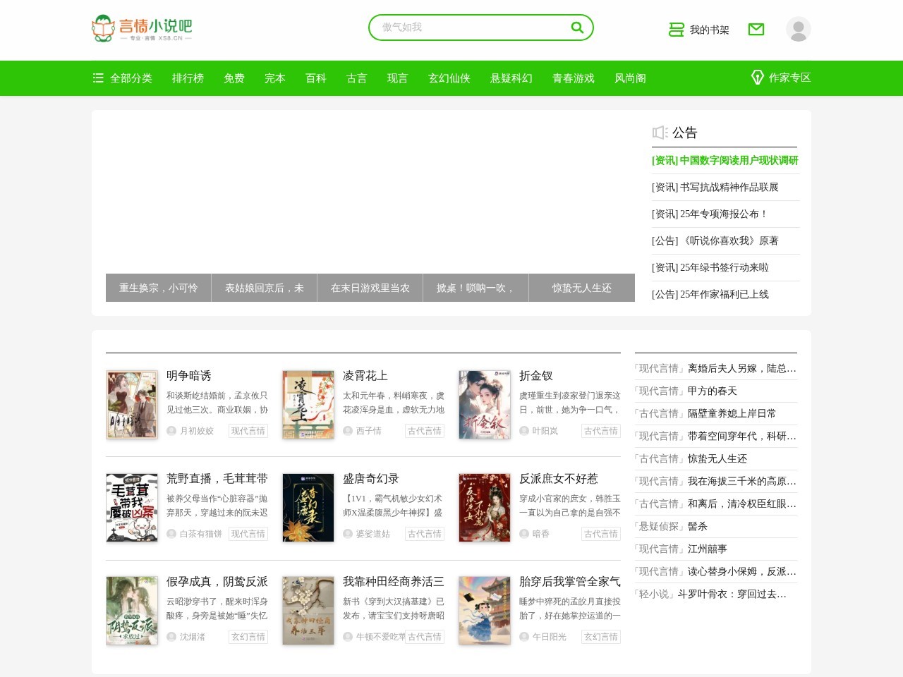The width and height of the screenshot is (903, 677).
Task: Open sidebar entry 甲方的春天
Action: pos(713,391)
